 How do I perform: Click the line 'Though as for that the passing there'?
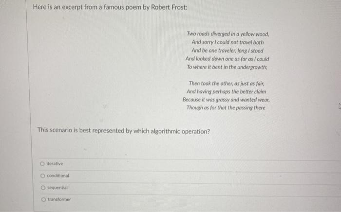(226, 107)
